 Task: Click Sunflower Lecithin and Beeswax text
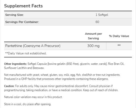[x=24, y=68]
